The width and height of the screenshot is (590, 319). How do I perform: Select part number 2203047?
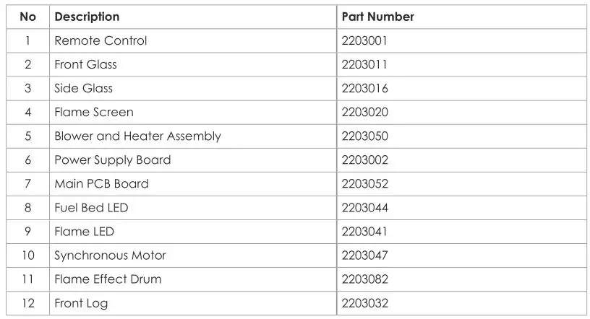point(365,255)
